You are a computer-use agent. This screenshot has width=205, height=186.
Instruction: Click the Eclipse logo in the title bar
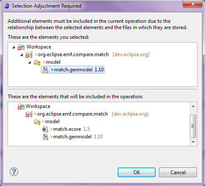pyautogui.click(x=6, y=6)
